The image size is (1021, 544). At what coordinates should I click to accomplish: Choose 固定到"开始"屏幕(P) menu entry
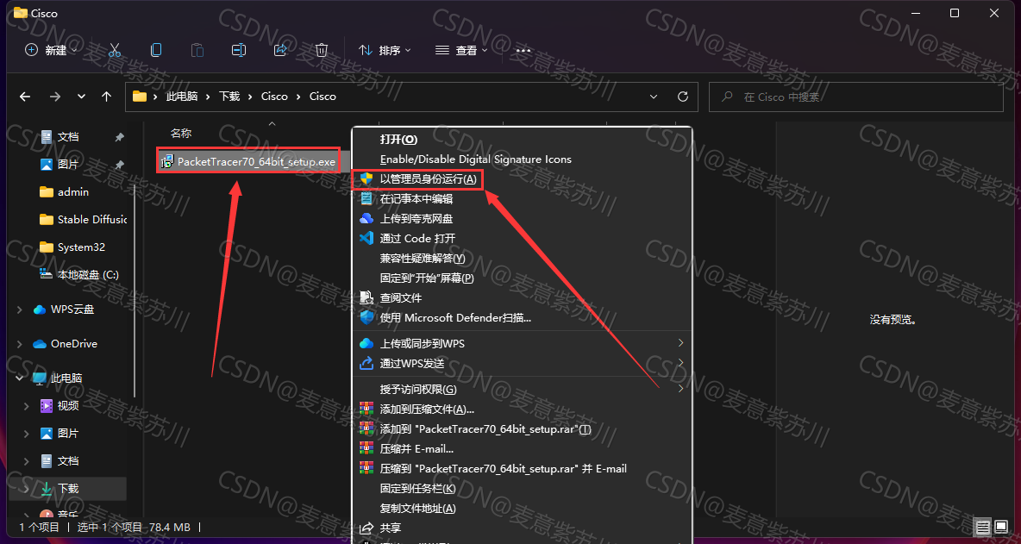tap(427, 278)
